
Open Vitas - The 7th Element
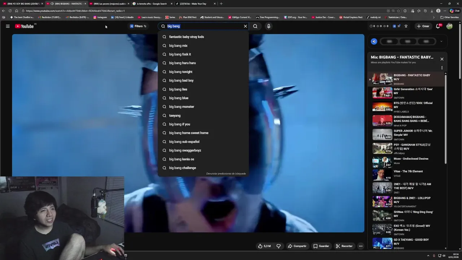(x=406, y=175)
